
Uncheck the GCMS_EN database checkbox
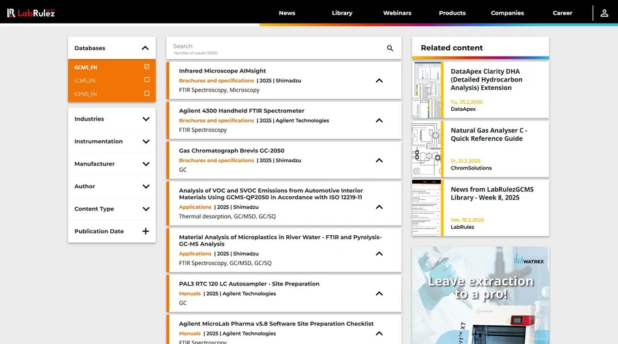[x=147, y=66]
